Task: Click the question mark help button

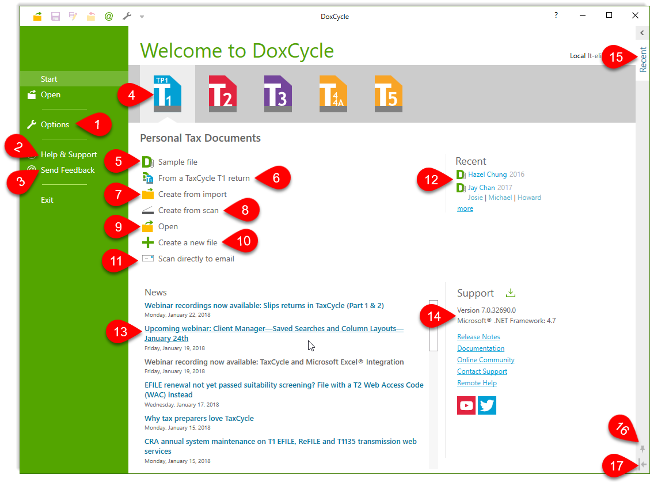Action: pyautogui.click(x=556, y=16)
